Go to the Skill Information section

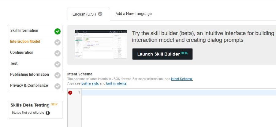(24, 31)
